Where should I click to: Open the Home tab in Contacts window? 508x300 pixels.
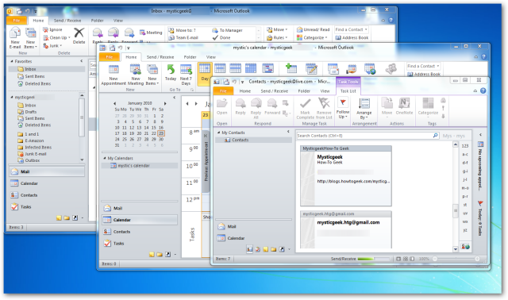[245, 91]
